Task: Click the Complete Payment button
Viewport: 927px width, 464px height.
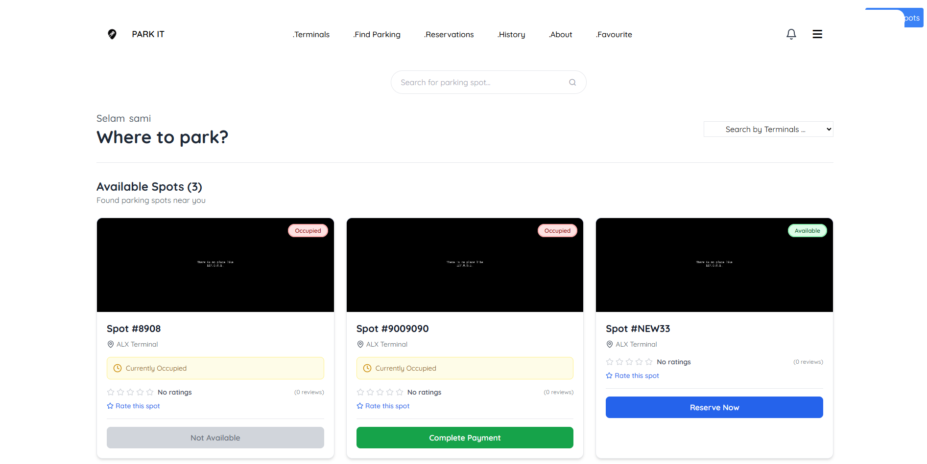Action: point(465,438)
